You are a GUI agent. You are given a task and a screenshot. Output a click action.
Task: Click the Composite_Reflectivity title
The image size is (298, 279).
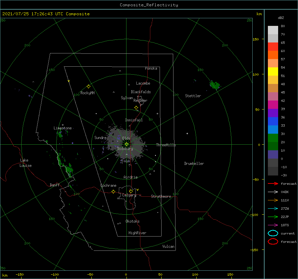click(149, 5)
